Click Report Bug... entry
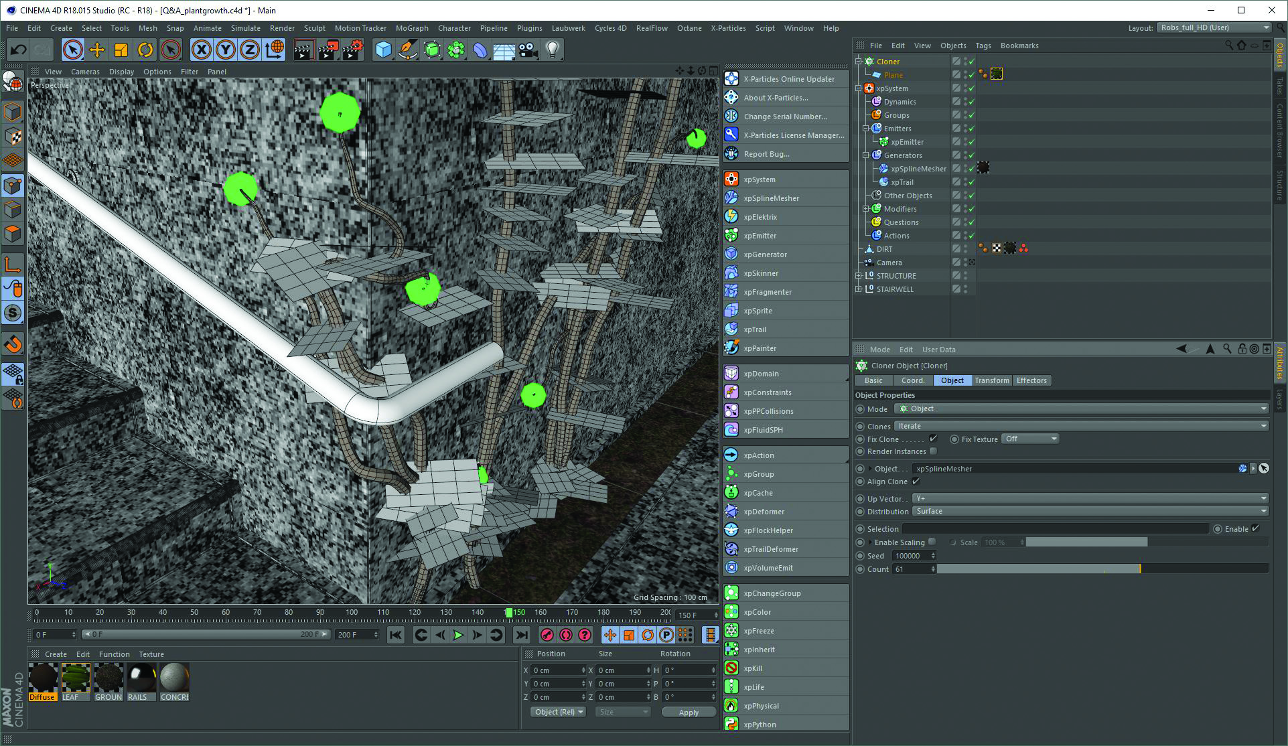This screenshot has width=1288, height=746. click(786, 154)
